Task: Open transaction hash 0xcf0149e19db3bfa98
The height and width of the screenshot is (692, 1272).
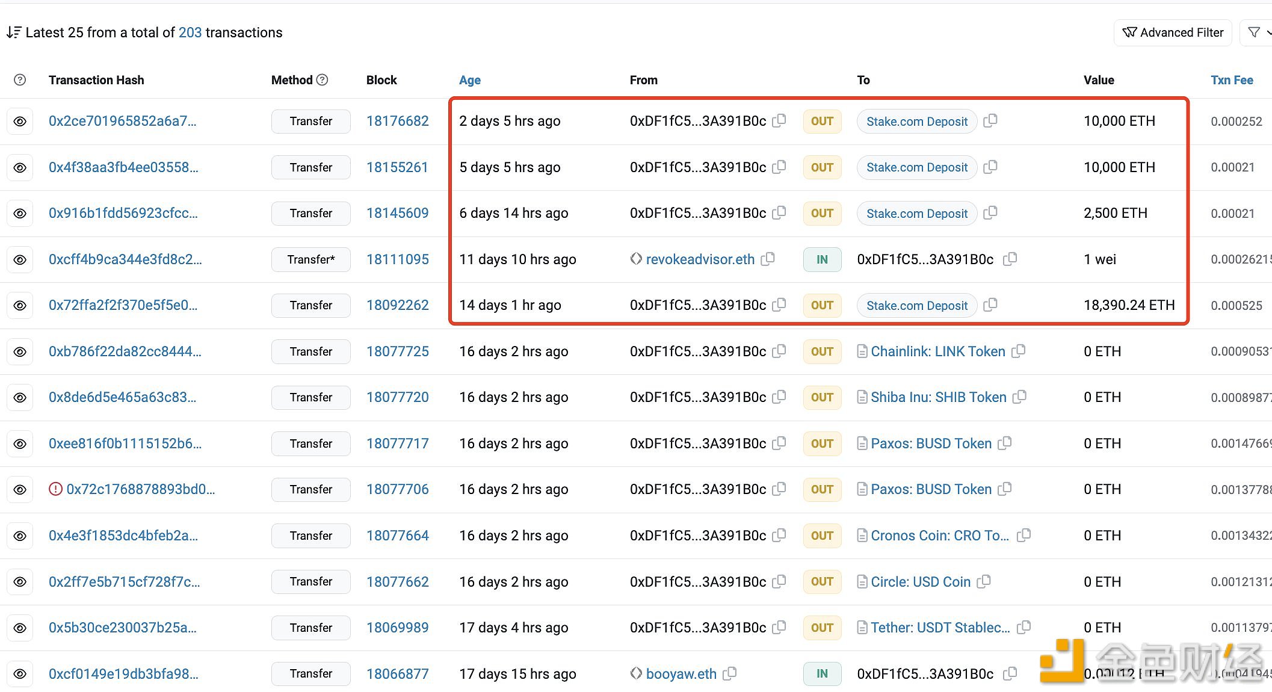Action: 123,674
